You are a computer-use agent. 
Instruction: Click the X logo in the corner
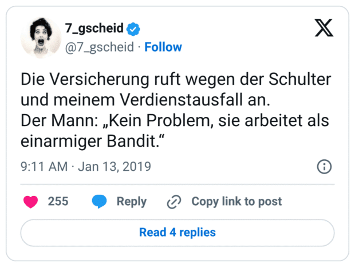coord(324,29)
